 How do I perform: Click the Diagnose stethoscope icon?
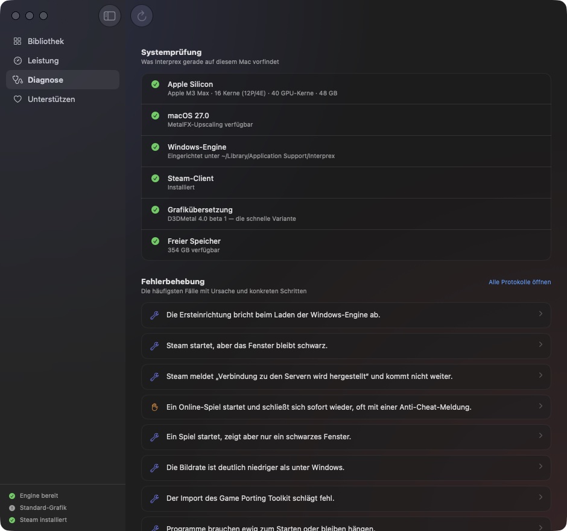tap(17, 80)
